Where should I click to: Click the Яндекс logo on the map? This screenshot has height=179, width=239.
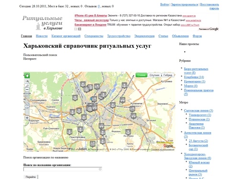(x=168, y=146)
